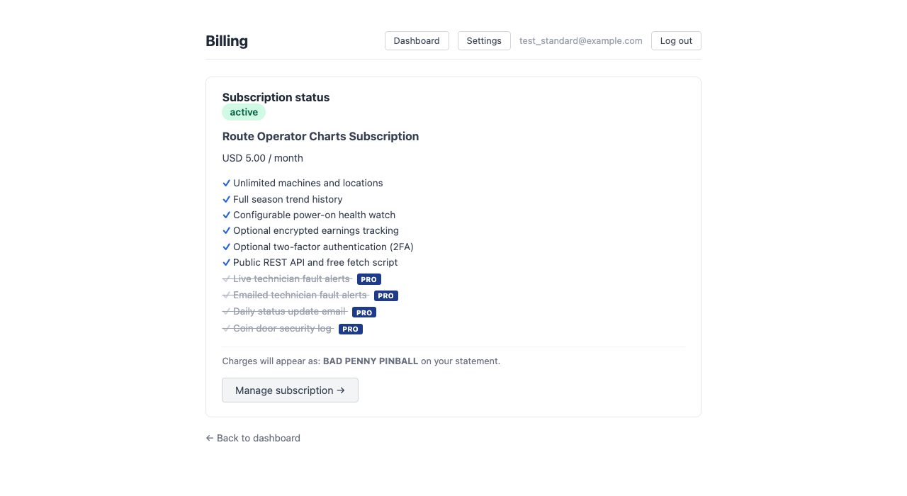Click strikethrough Daily status update email text
This screenshot has height=496, width=907.
[x=289, y=311]
